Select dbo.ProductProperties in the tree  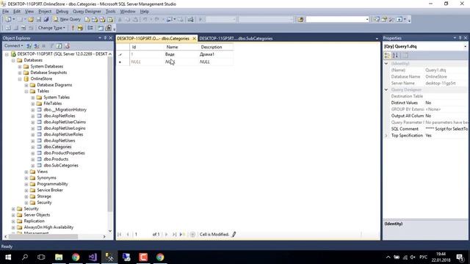click(x=64, y=153)
